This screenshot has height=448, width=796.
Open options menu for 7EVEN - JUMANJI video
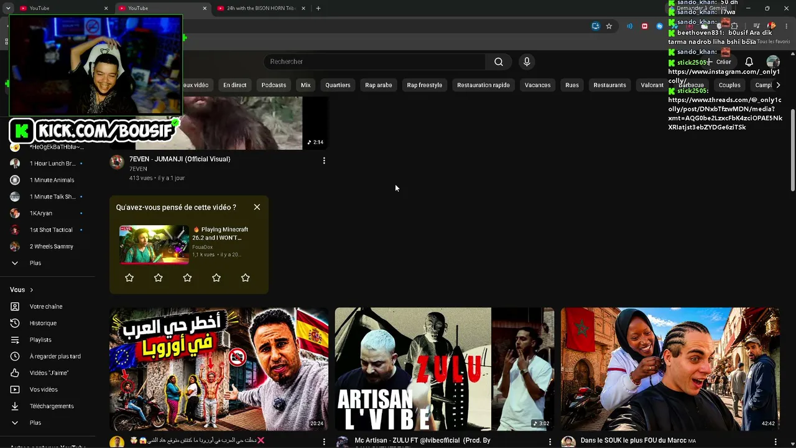click(324, 161)
